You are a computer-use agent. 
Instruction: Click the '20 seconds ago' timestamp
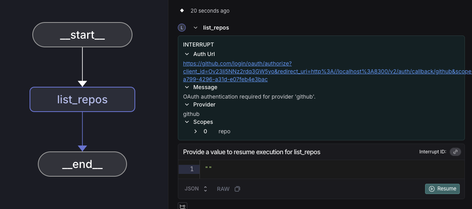(210, 11)
